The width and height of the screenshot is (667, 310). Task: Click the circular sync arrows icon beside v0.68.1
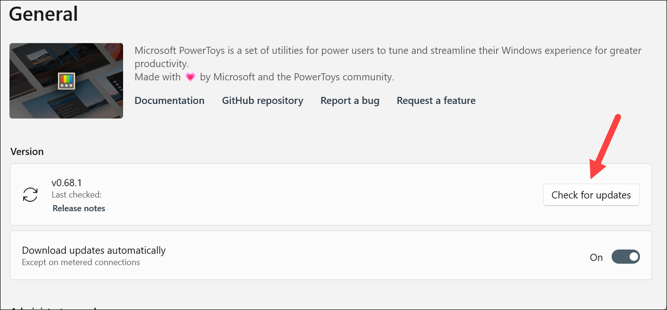click(x=30, y=195)
